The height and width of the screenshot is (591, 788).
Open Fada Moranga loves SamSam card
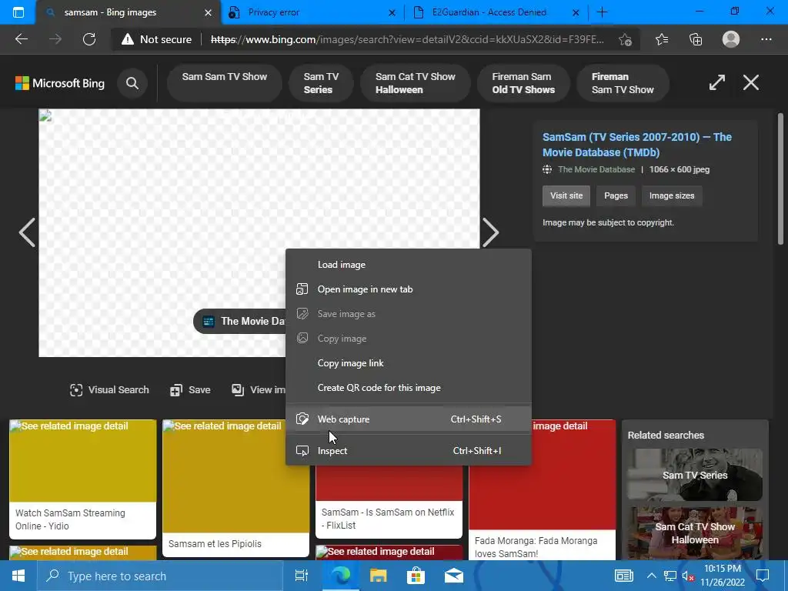click(543, 490)
